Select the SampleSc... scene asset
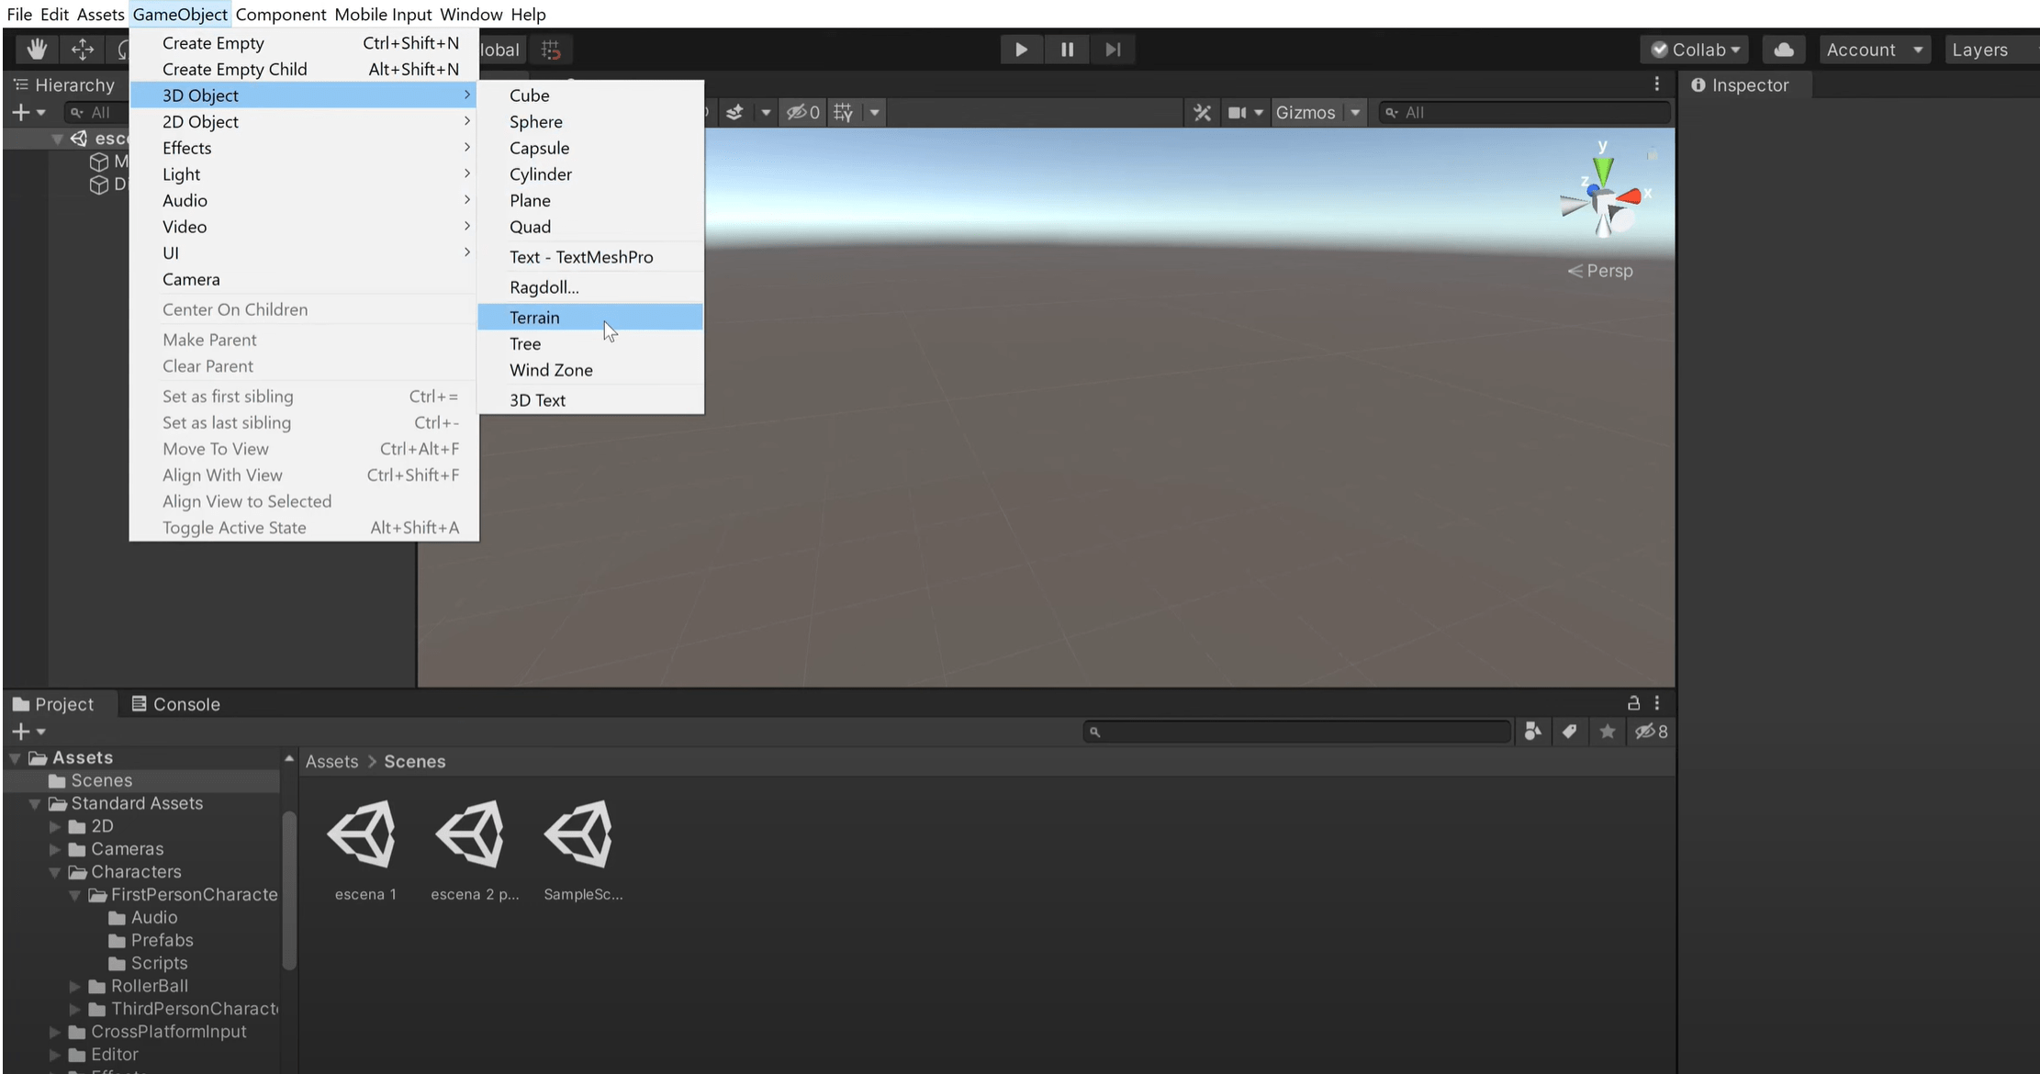Viewport: 2040px width, 1074px height. (x=583, y=851)
